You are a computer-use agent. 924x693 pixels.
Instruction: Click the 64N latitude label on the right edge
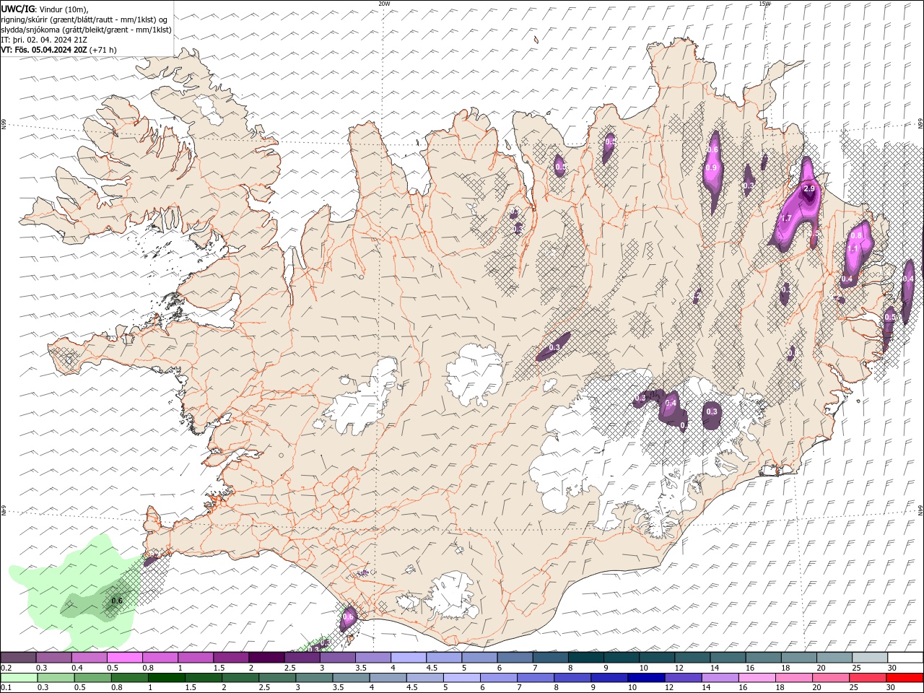[920, 510]
